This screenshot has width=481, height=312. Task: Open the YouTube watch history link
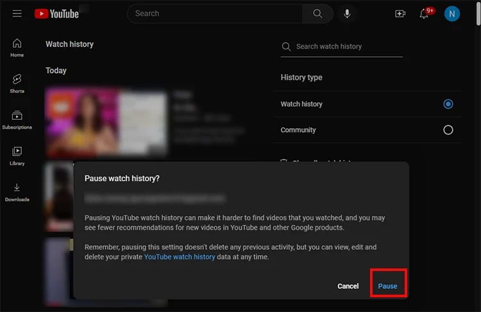(x=180, y=257)
